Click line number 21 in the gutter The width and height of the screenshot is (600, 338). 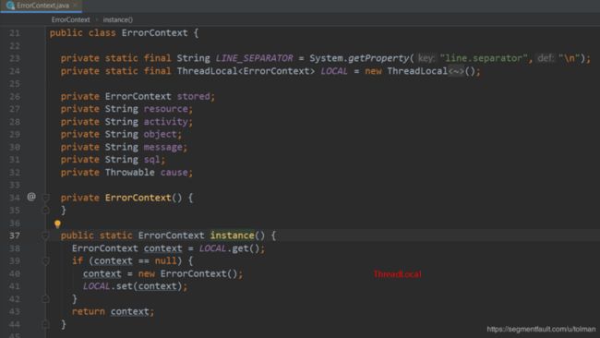(x=15, y=33)
